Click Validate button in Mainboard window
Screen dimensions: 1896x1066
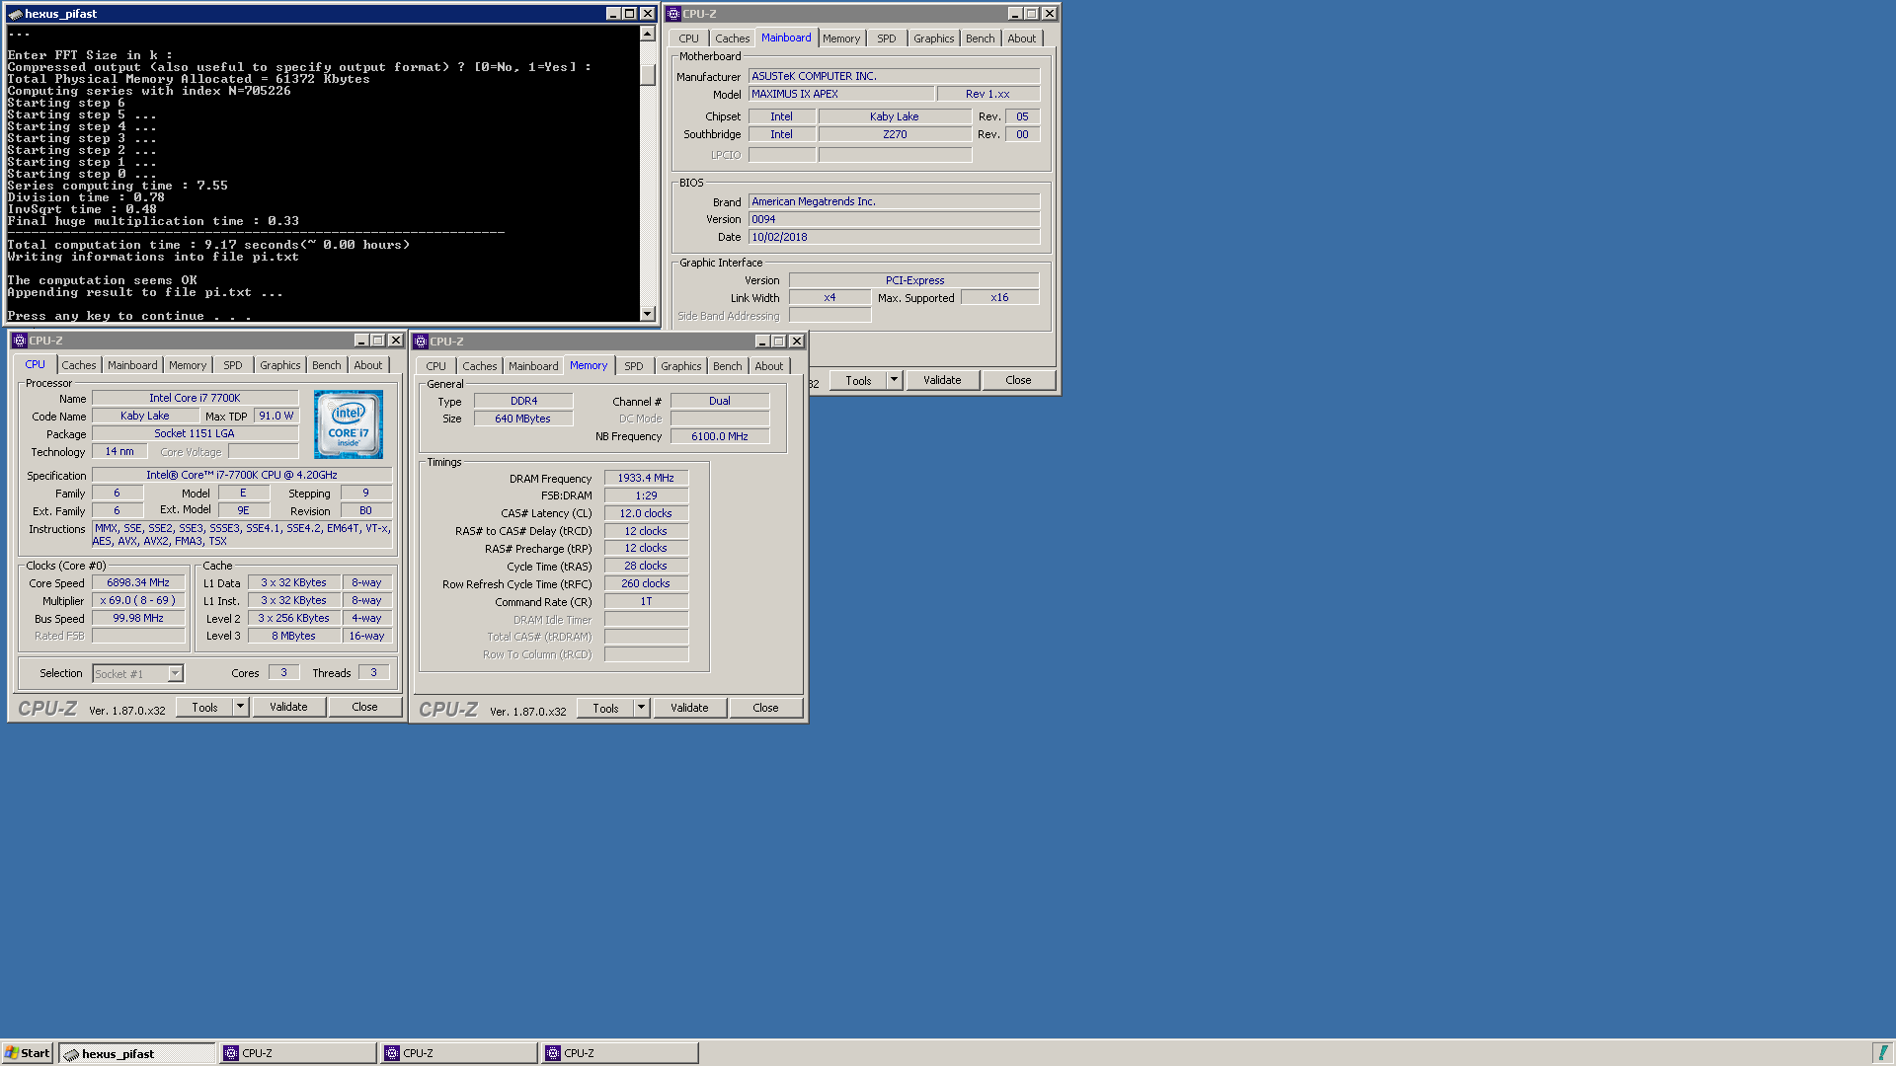pyautogui.click(x=942, y=380)
